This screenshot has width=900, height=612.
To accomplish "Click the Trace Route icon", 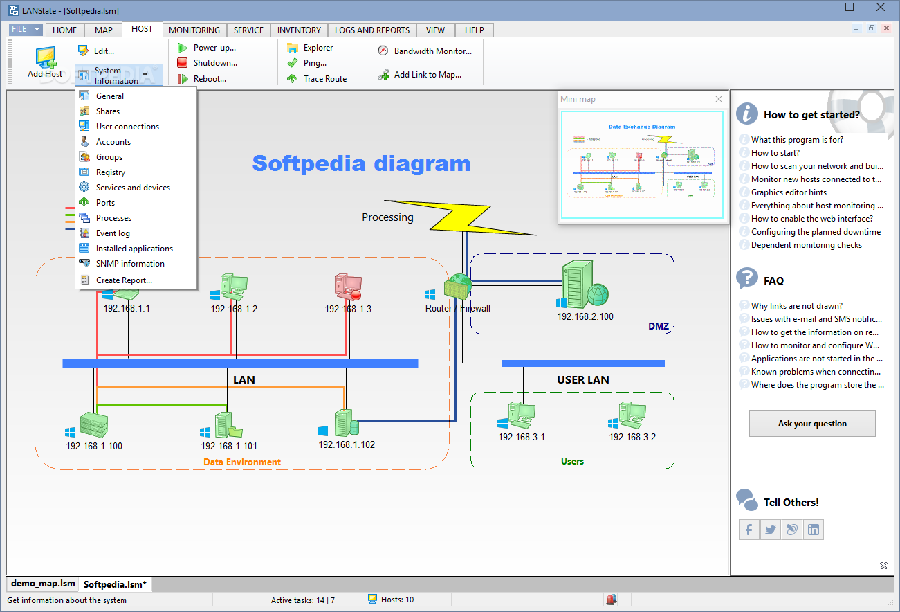I will (293, 79).
